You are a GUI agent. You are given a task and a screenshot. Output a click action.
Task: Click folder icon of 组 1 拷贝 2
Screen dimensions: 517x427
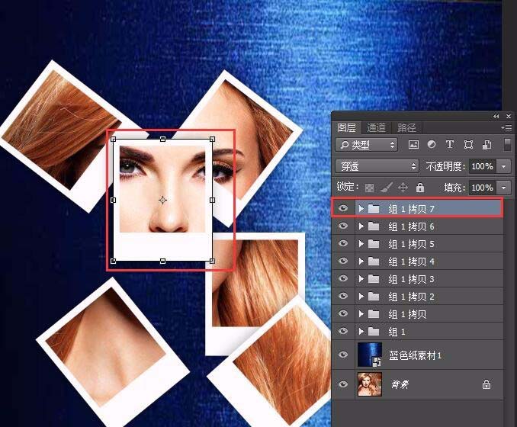coord(374,296)
